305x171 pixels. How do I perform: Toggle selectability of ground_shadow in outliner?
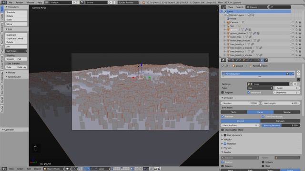(x=296, y=33)
